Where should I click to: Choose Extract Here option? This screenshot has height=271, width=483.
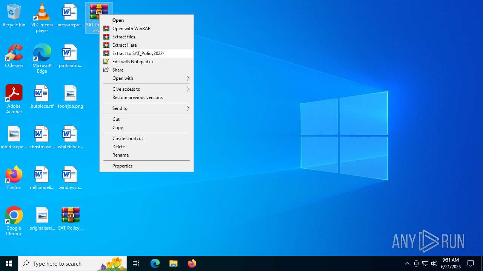pyautogui.click(x=146, y=45)
